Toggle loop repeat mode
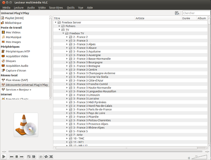Image resolution: width=211 pixels, height=160 pixels. point(46,157)
